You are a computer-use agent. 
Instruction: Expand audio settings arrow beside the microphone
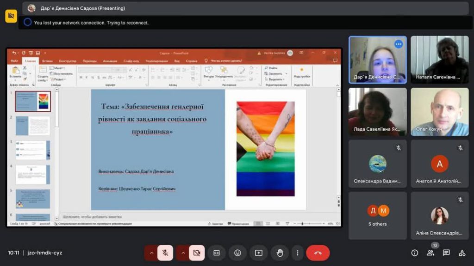click(151, 253)
